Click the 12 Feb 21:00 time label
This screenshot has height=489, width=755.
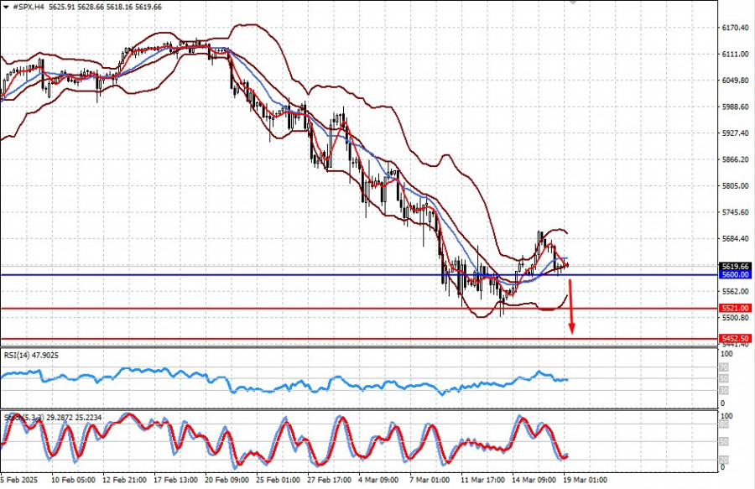[124, 481]
